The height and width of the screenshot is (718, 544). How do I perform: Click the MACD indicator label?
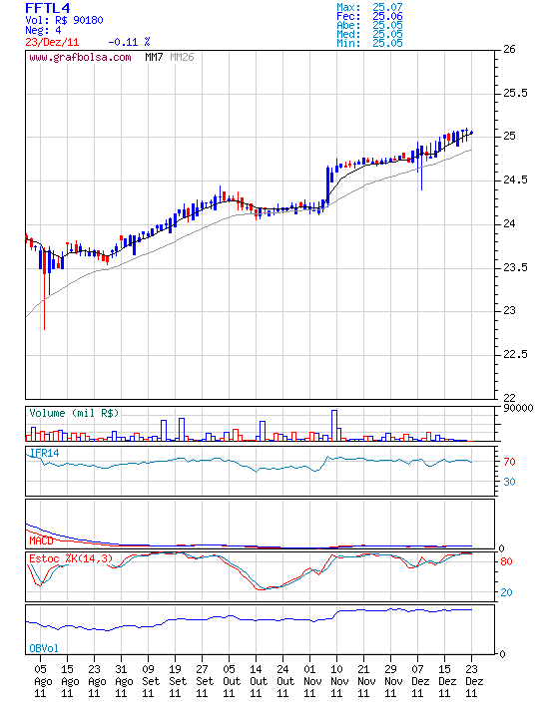point(41,540)
